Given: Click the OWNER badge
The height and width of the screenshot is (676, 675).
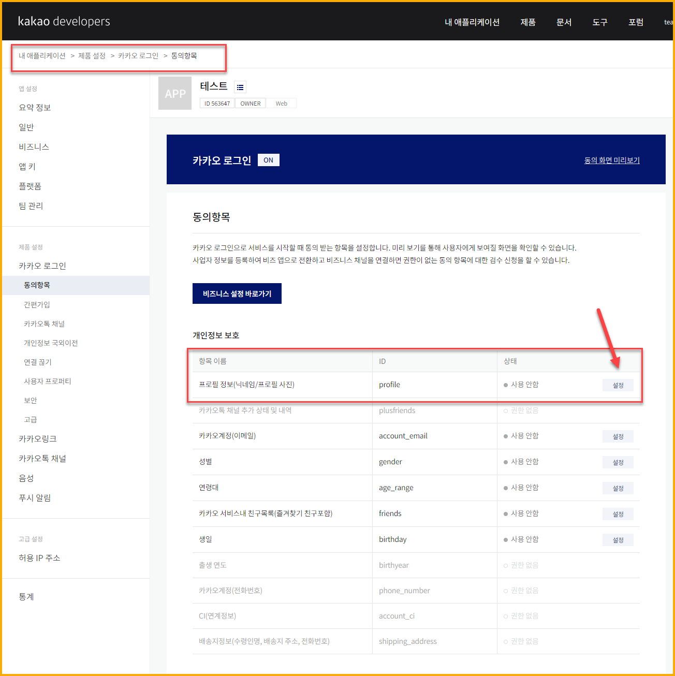Looking at the screenshot, I should 251,104.
